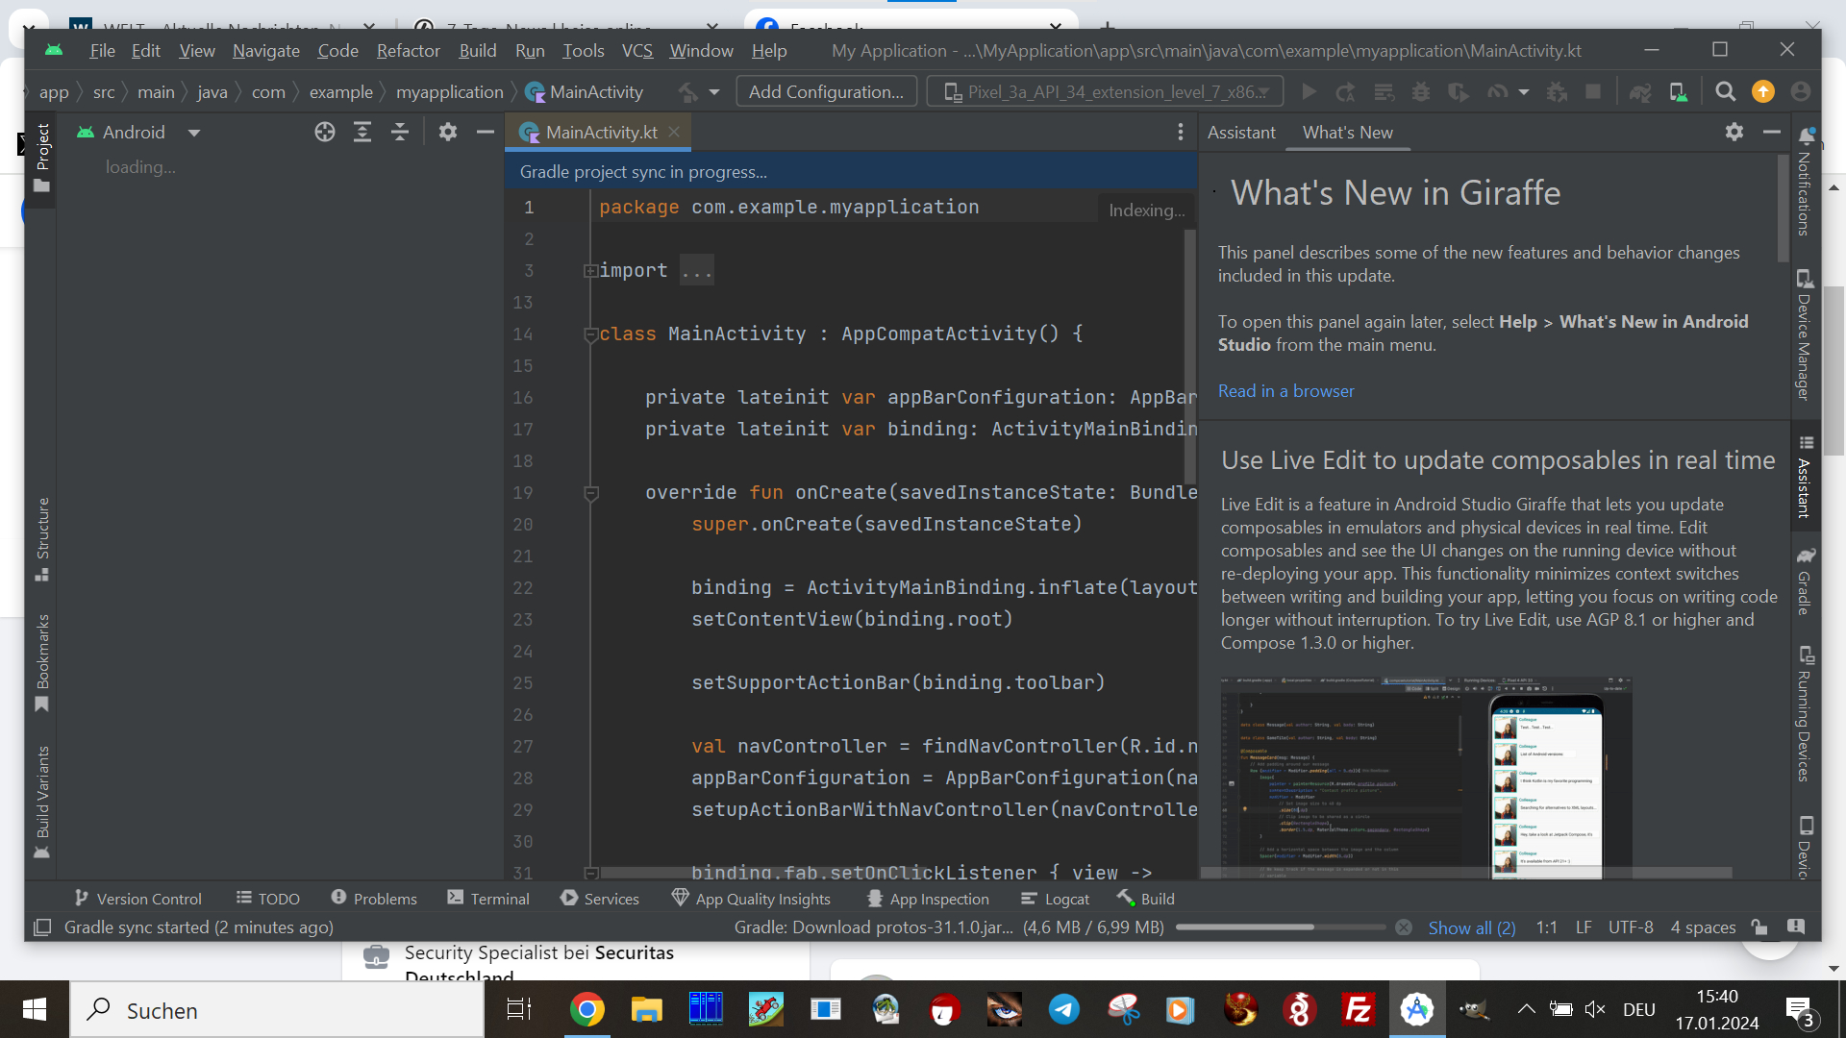Open the File menu
Image resolution: width=1846 pixels, height=1038 pixels.
pyautogui.click(x=102, y=51)
